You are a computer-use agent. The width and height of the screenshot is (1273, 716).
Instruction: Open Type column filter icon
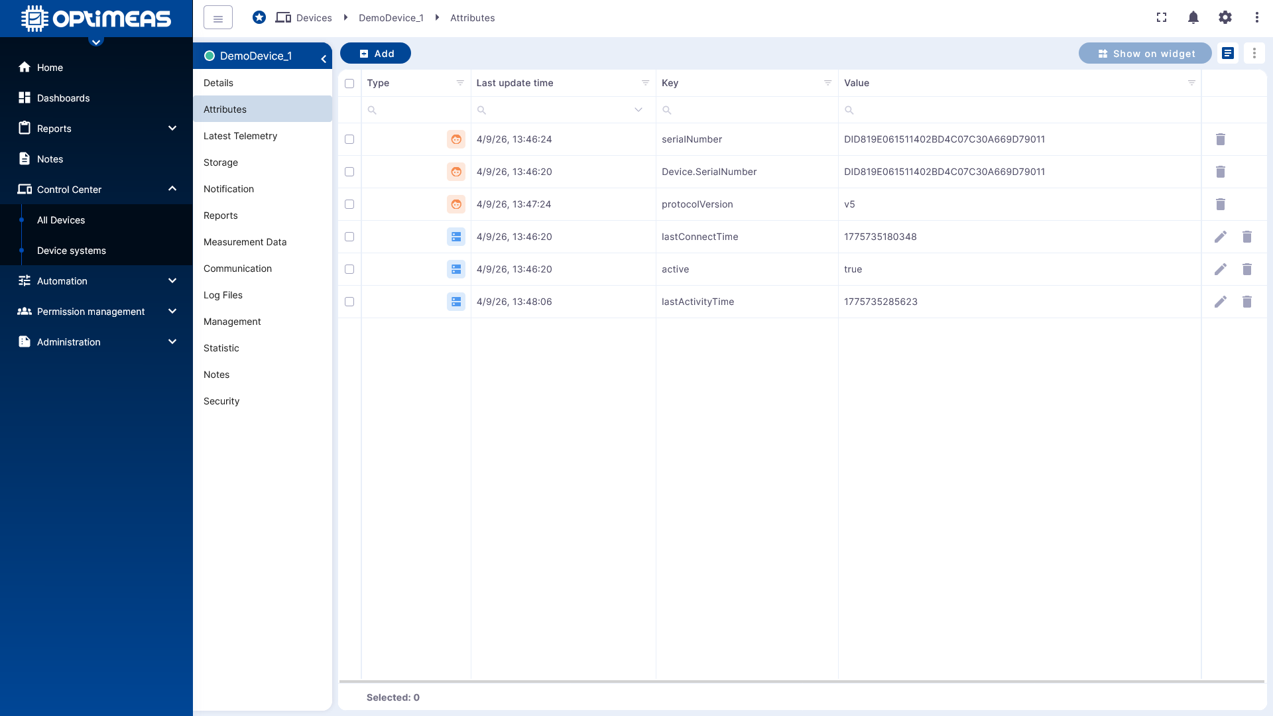tap(460, 83)
